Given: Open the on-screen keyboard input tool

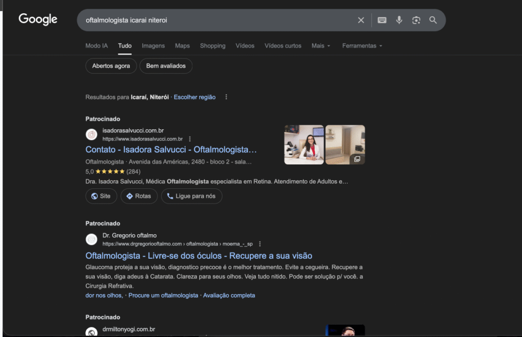Looking at the screenshot, I should pyautogui.click(x=382, y=20).
